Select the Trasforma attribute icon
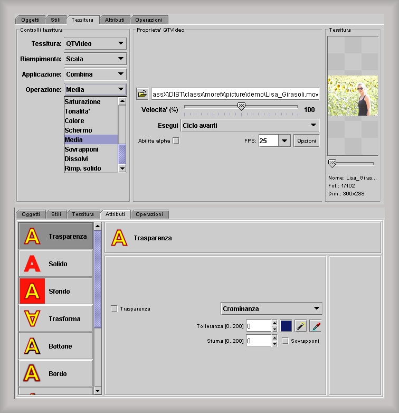The image size is (399, 413). (32, 319)
